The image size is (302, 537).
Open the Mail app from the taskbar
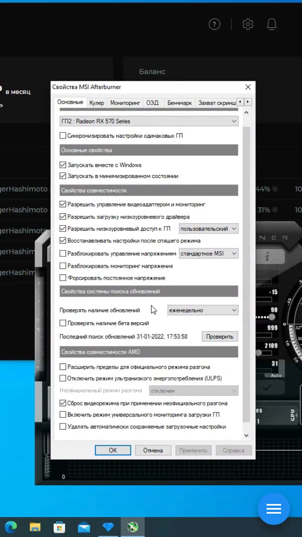pos(84,527)
